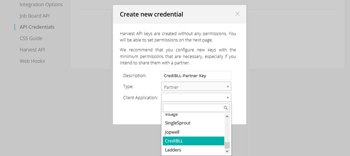Open the CSS Guide sidebar link
This screenshot has width=350, height=156.
click(x=31, y=38)
